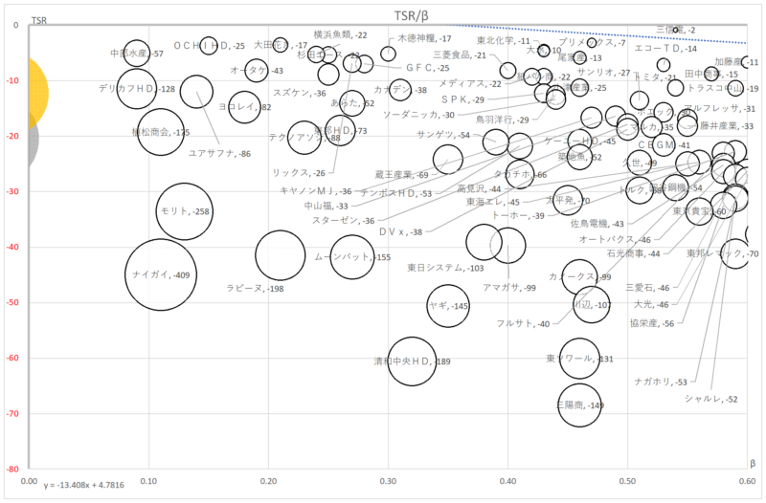Click the data label ナイガイ, -409
This screenshot has height=503, width=766.
pyautogui.click(x=161, y=275)
